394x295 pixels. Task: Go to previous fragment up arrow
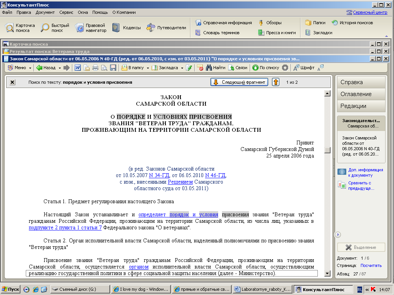pyautogui.click(x=275, y=82)
